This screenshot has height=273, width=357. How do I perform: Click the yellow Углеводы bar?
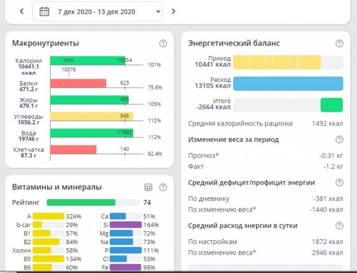91,116
